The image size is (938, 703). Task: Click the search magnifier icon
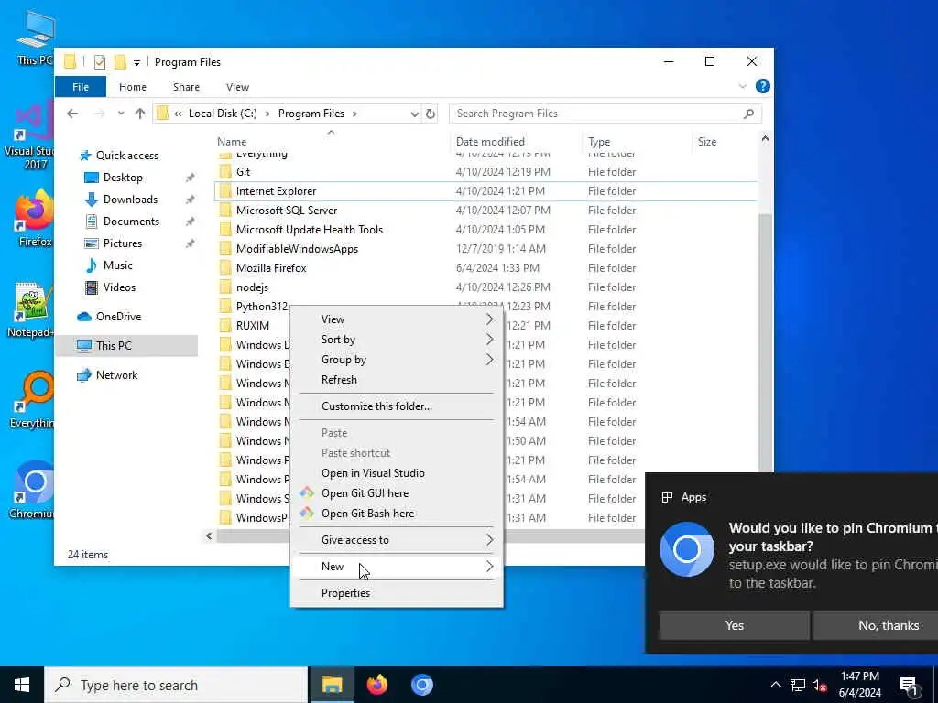pos(748,114)
